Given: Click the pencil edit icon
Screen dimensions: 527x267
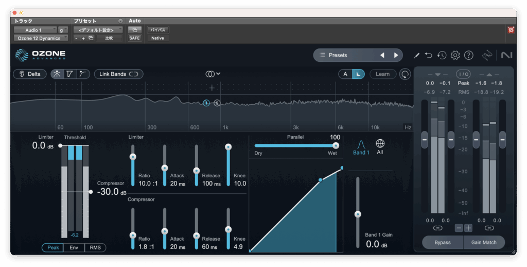Looking at the screenshot, I should coord(416,55).
